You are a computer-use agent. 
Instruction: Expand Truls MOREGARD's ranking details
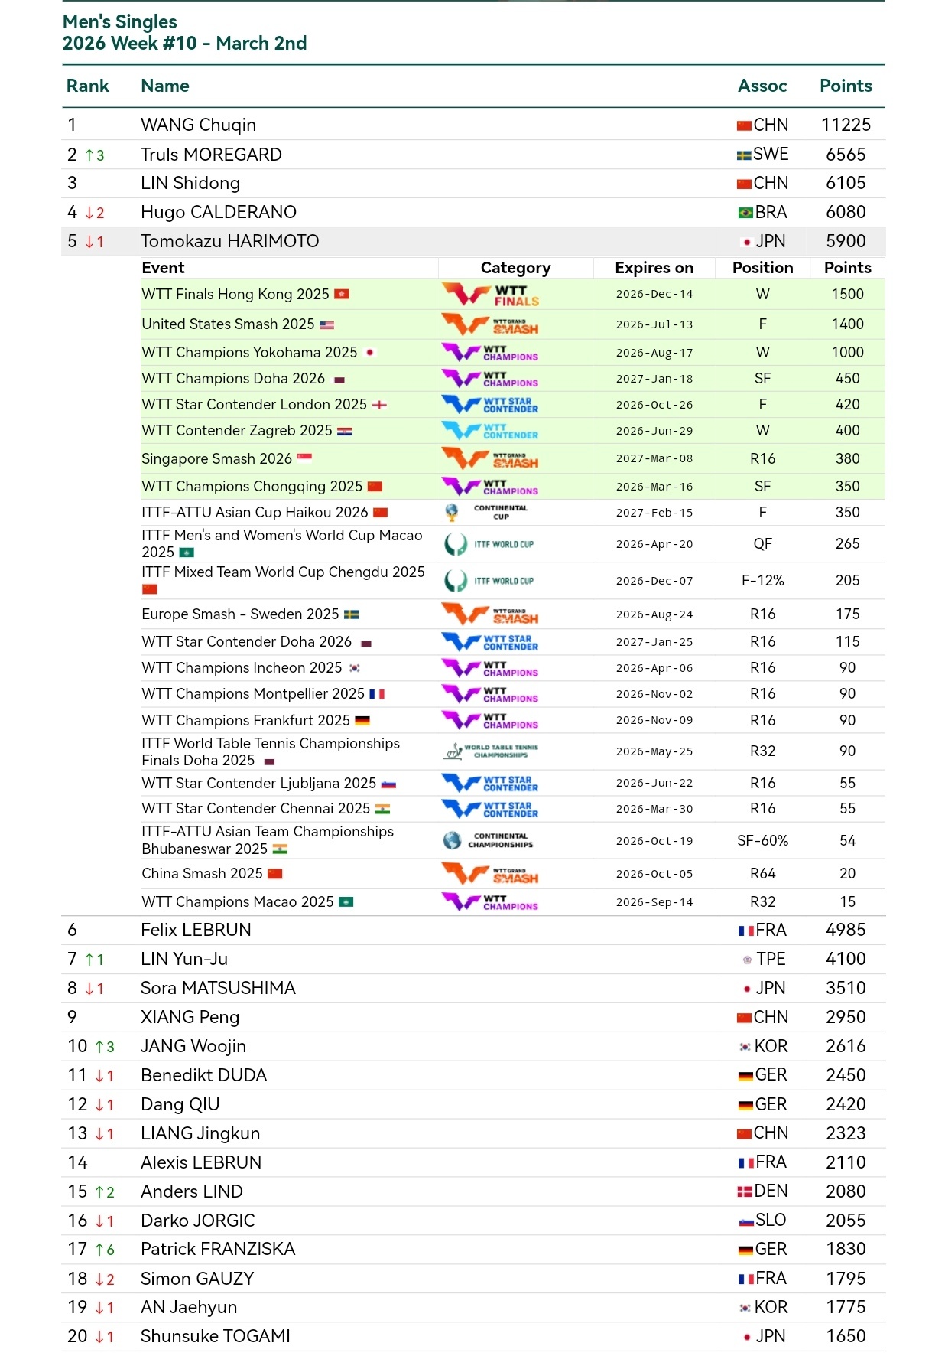click(x=473, y=155)
